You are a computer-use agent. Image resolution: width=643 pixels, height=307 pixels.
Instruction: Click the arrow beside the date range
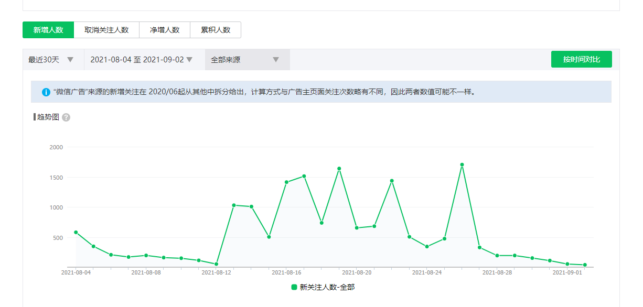point(189,60)
